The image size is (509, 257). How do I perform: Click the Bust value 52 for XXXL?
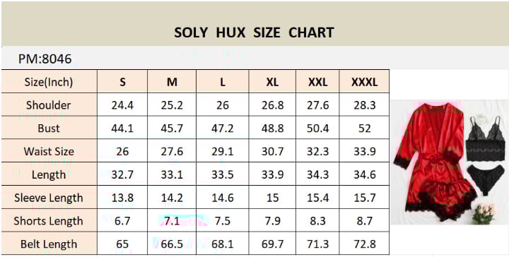coord(365,128)
